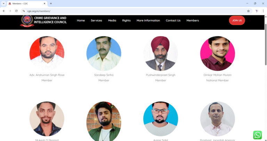Screen dimensions: 267x141
Task: Click the WhatsApp chat icon
Action: 257,135
